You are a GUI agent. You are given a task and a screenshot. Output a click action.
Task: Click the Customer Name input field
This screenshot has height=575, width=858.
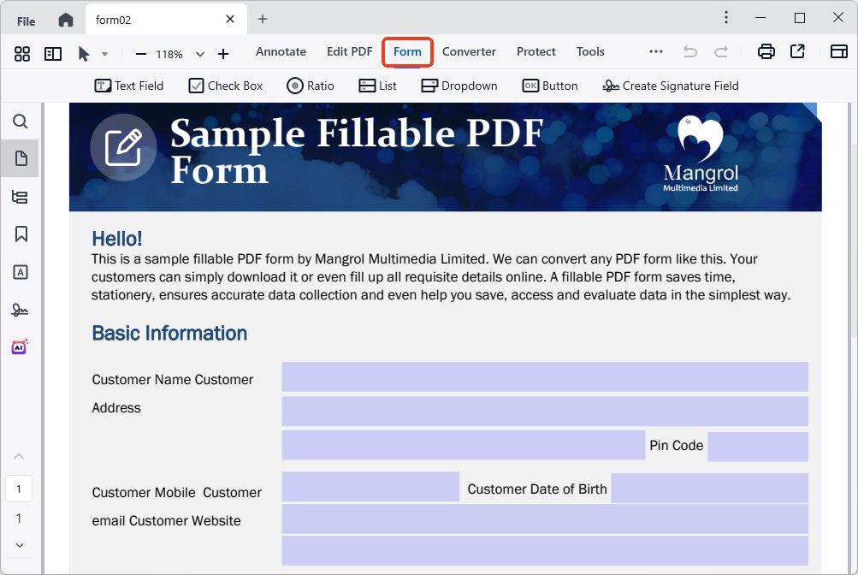click(544, 376)
